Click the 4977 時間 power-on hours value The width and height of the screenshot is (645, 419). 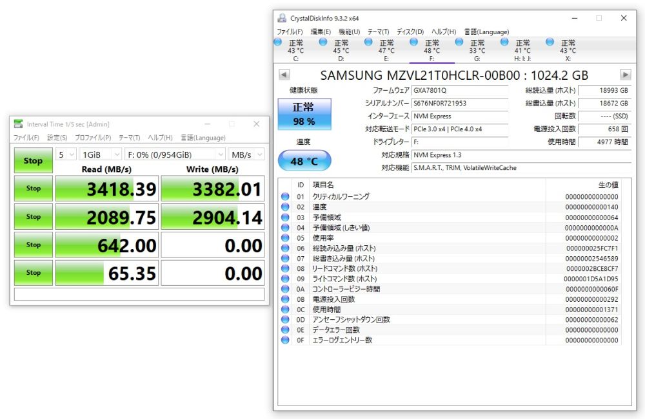(605, 142)
